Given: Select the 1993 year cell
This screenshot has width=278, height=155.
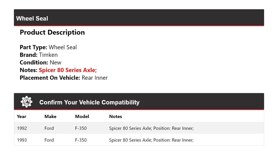Looking at the screenshot, I should (22, 140).
